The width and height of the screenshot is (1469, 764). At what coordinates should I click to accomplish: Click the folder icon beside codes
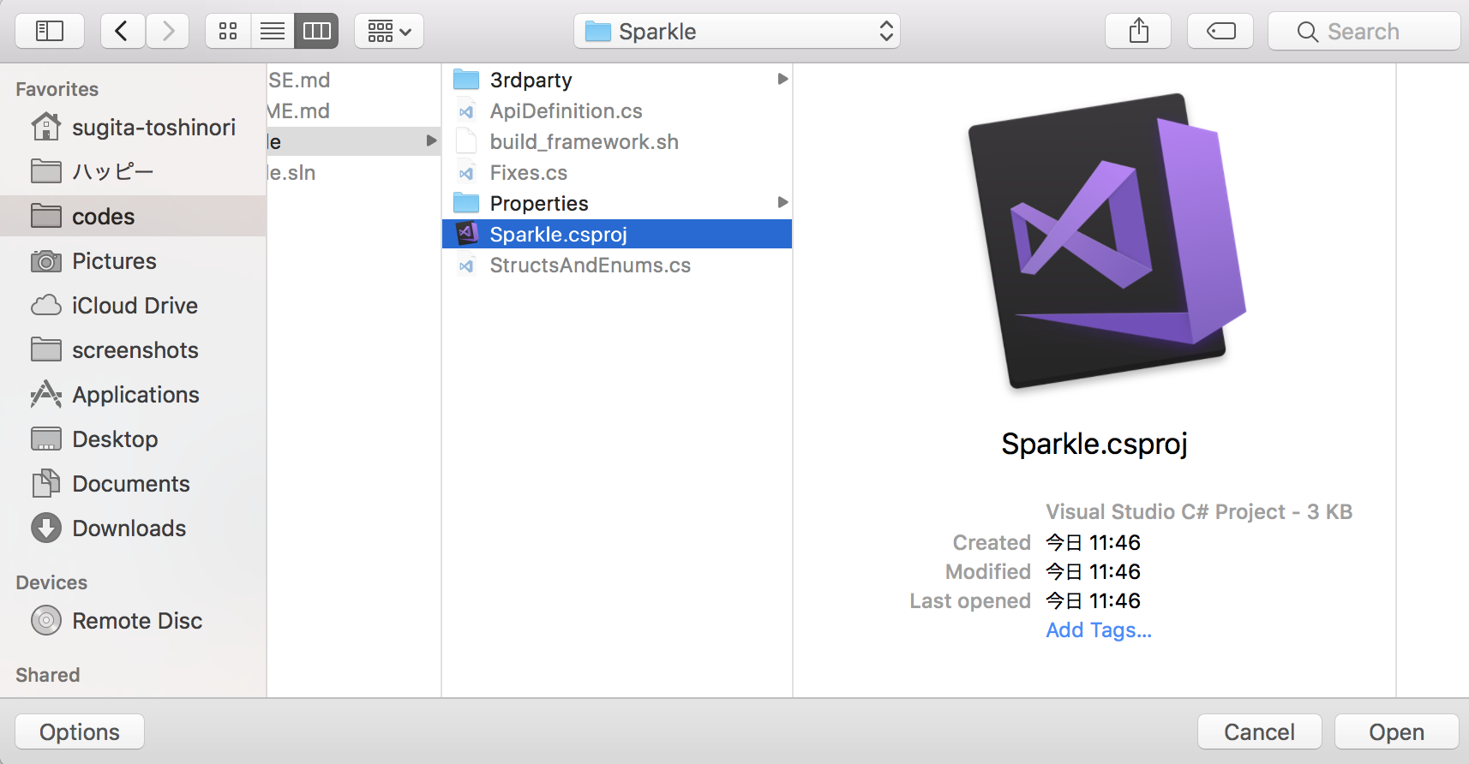coord(46,216)
